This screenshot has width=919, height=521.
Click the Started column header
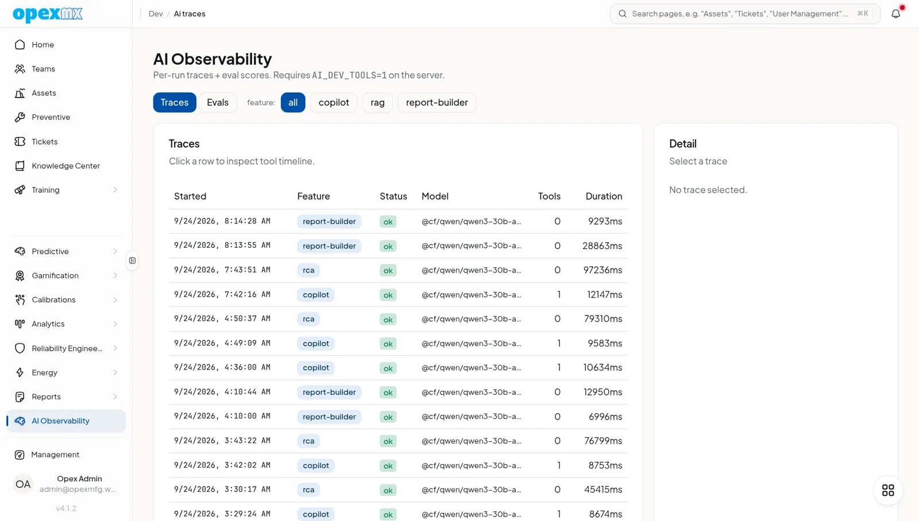pos(190,196)
